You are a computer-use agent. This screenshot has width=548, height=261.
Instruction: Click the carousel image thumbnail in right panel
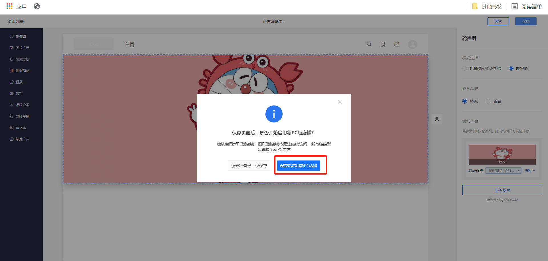pyautogui.click(x=502, y=154)
